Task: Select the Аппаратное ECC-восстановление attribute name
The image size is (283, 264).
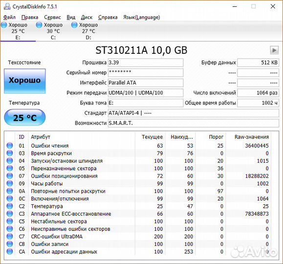Action: (x=71, y=214)
